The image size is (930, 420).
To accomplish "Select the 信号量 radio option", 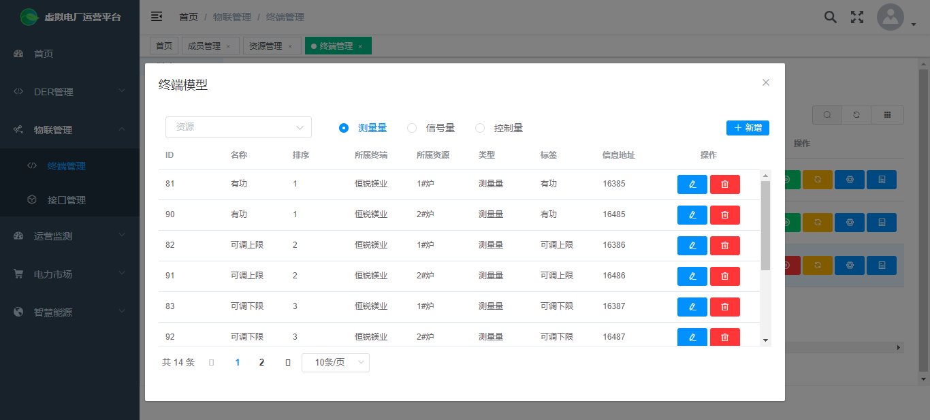I will point(412,128).
